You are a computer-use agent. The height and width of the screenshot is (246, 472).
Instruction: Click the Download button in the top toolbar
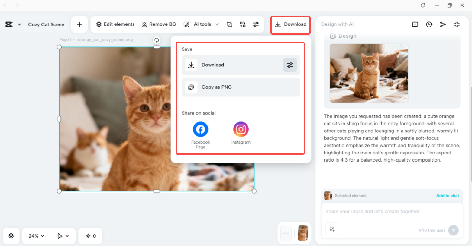tap(290, 24)
